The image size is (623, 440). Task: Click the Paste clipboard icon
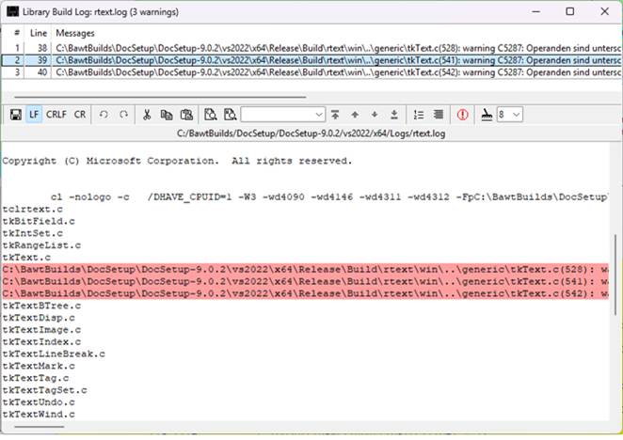[x=186, y=114]
